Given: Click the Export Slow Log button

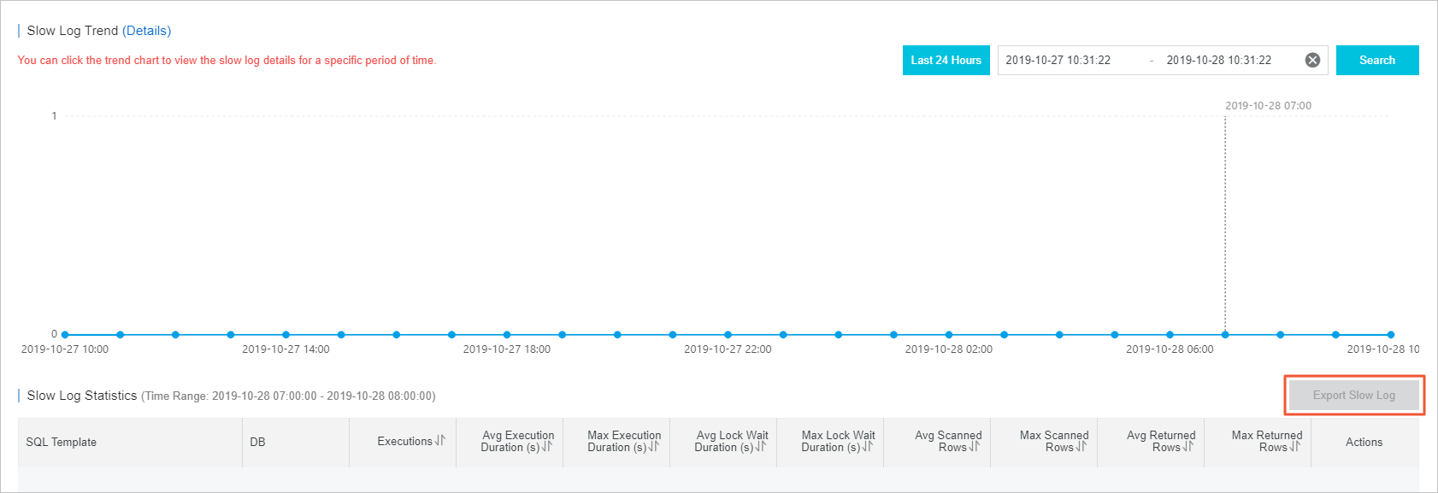Looking at the screenshot, I should [1353, 395].
